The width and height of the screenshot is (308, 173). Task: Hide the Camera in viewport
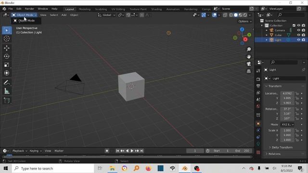298,30
